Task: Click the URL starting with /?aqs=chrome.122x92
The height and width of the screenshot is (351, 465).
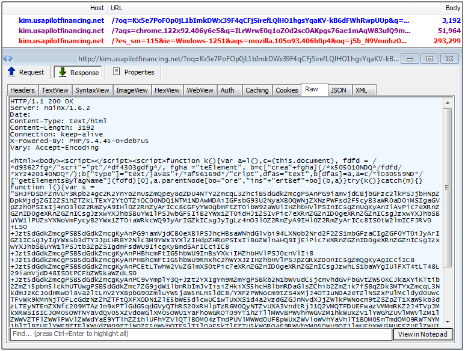Action: [x=261, y=31]
